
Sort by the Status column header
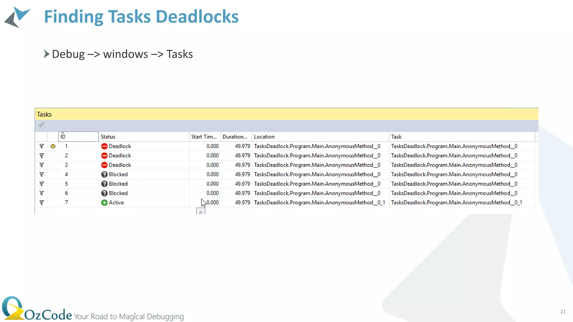(144, 137)
